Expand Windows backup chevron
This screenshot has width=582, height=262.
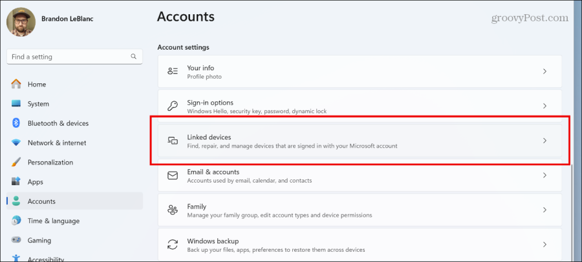coord(544,244)
